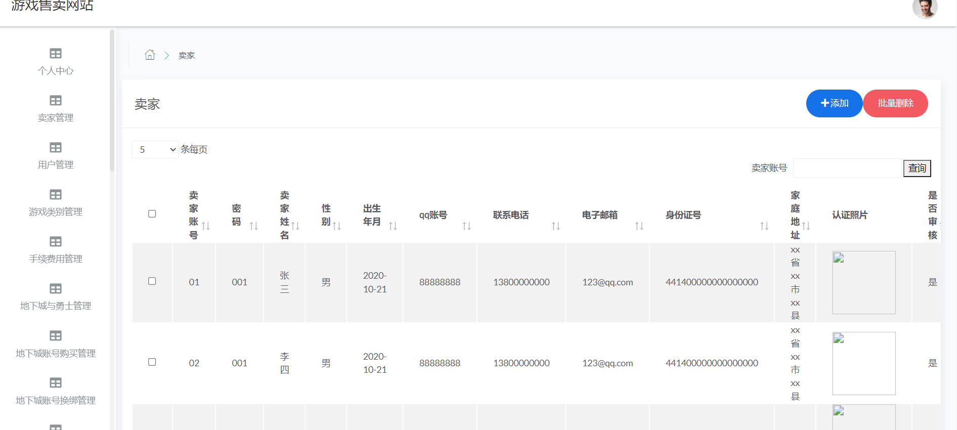Click the blue +添加 button

click(x=834, y=103)
